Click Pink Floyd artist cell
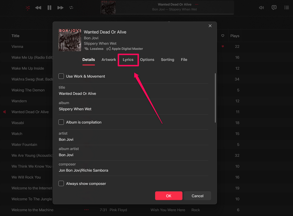This screenshot has width=293, height=216. coord(118,210)
